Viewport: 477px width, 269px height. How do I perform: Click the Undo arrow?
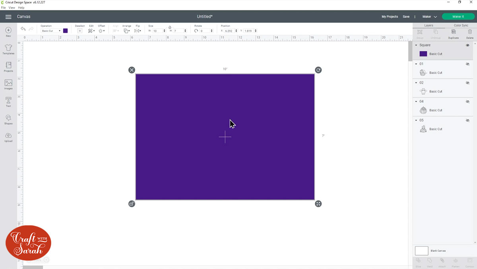click(23, 29)
